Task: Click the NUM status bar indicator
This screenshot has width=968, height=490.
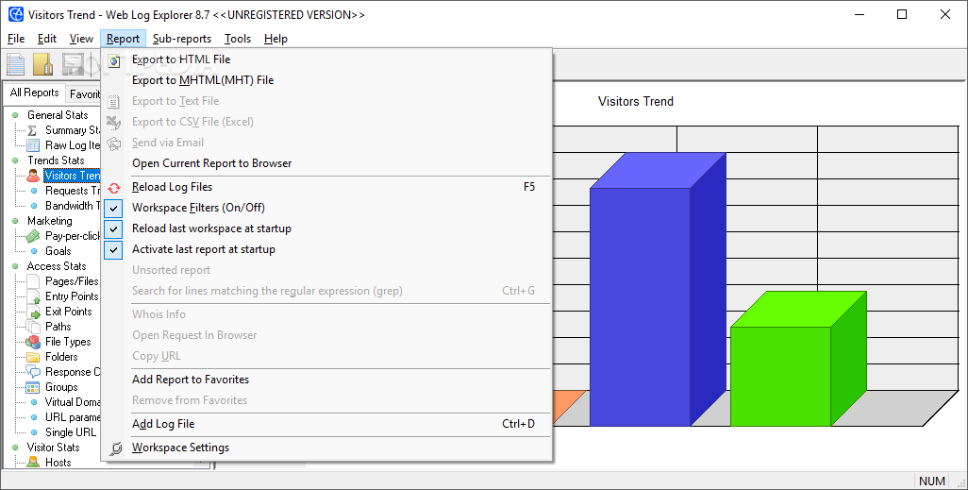Action: pos(931,481)
